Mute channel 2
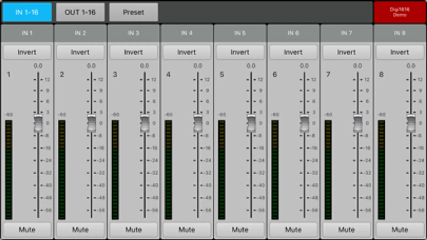This screenshot has height=240, width=427. 80,230
